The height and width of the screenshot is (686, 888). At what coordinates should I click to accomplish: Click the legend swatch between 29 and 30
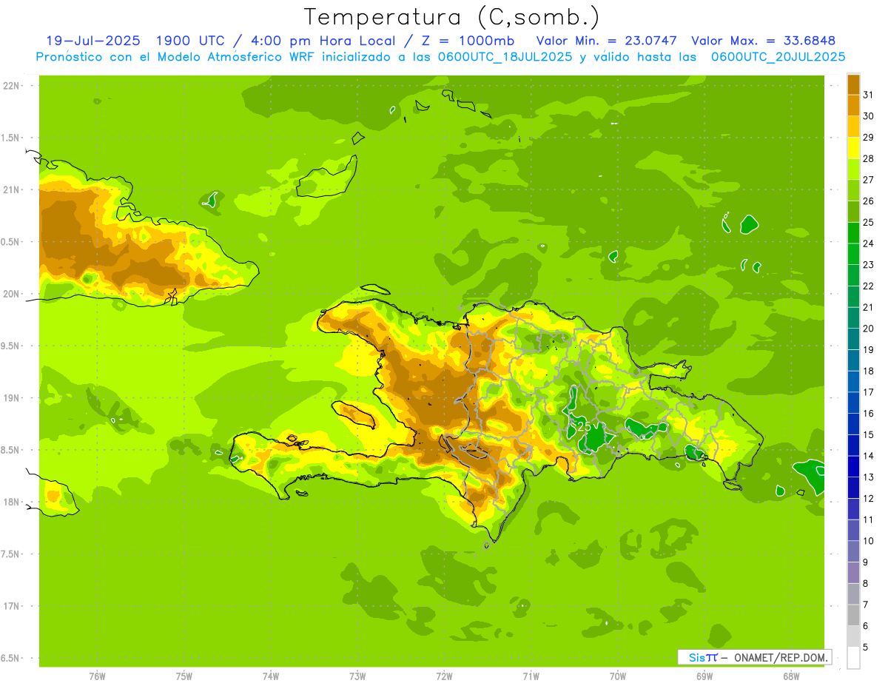(x=853, y=127)
